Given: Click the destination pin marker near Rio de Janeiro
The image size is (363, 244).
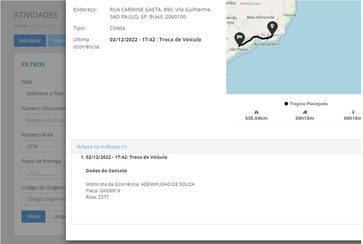Looking at the screenshot, I should tap(272, 29).
